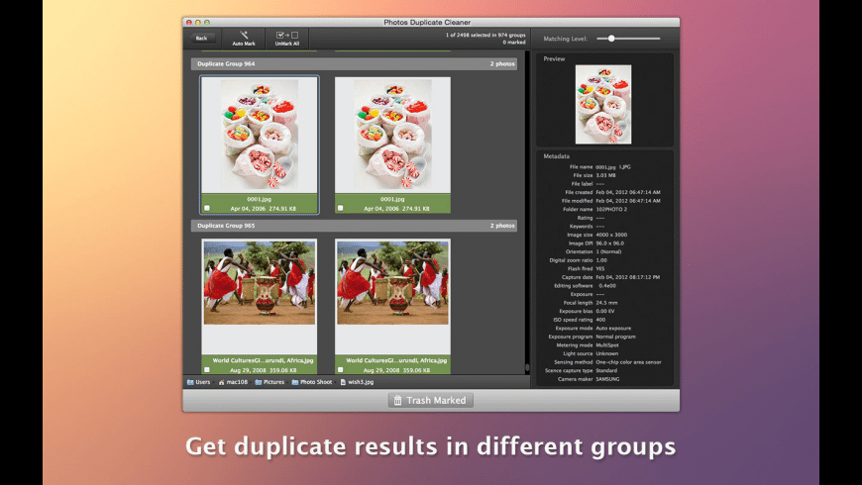Click the Users folder in the path bar
862x485 pixels.
click(198, 382)
